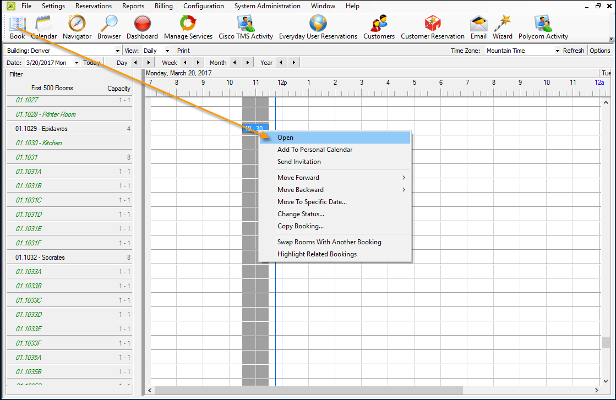
Task: Open the Navigator compass icon
Action: pos(77,24)
